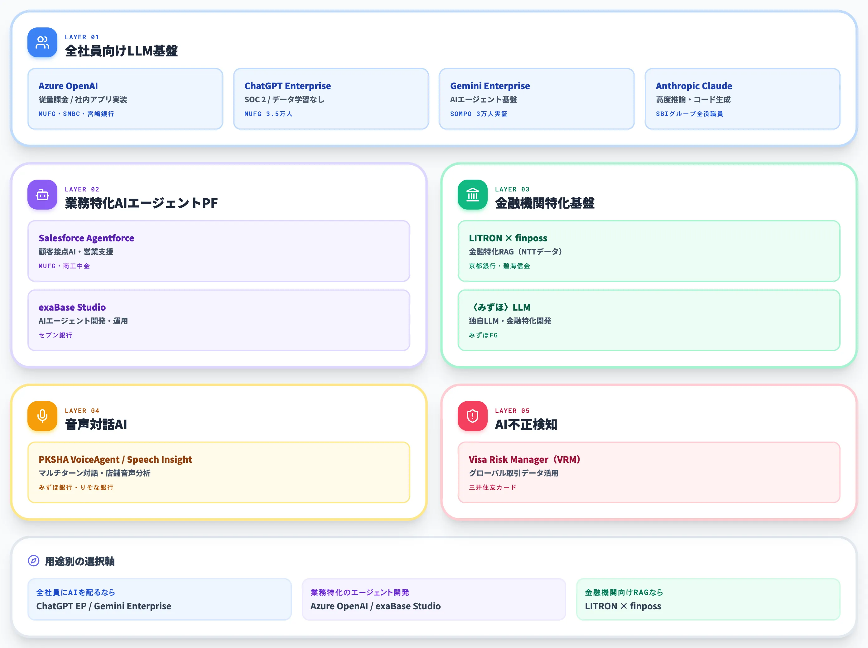Select the 全社員向けLLM基盤 heading
The width and height of the screenshot is (868, 648).
pos(121,51)
